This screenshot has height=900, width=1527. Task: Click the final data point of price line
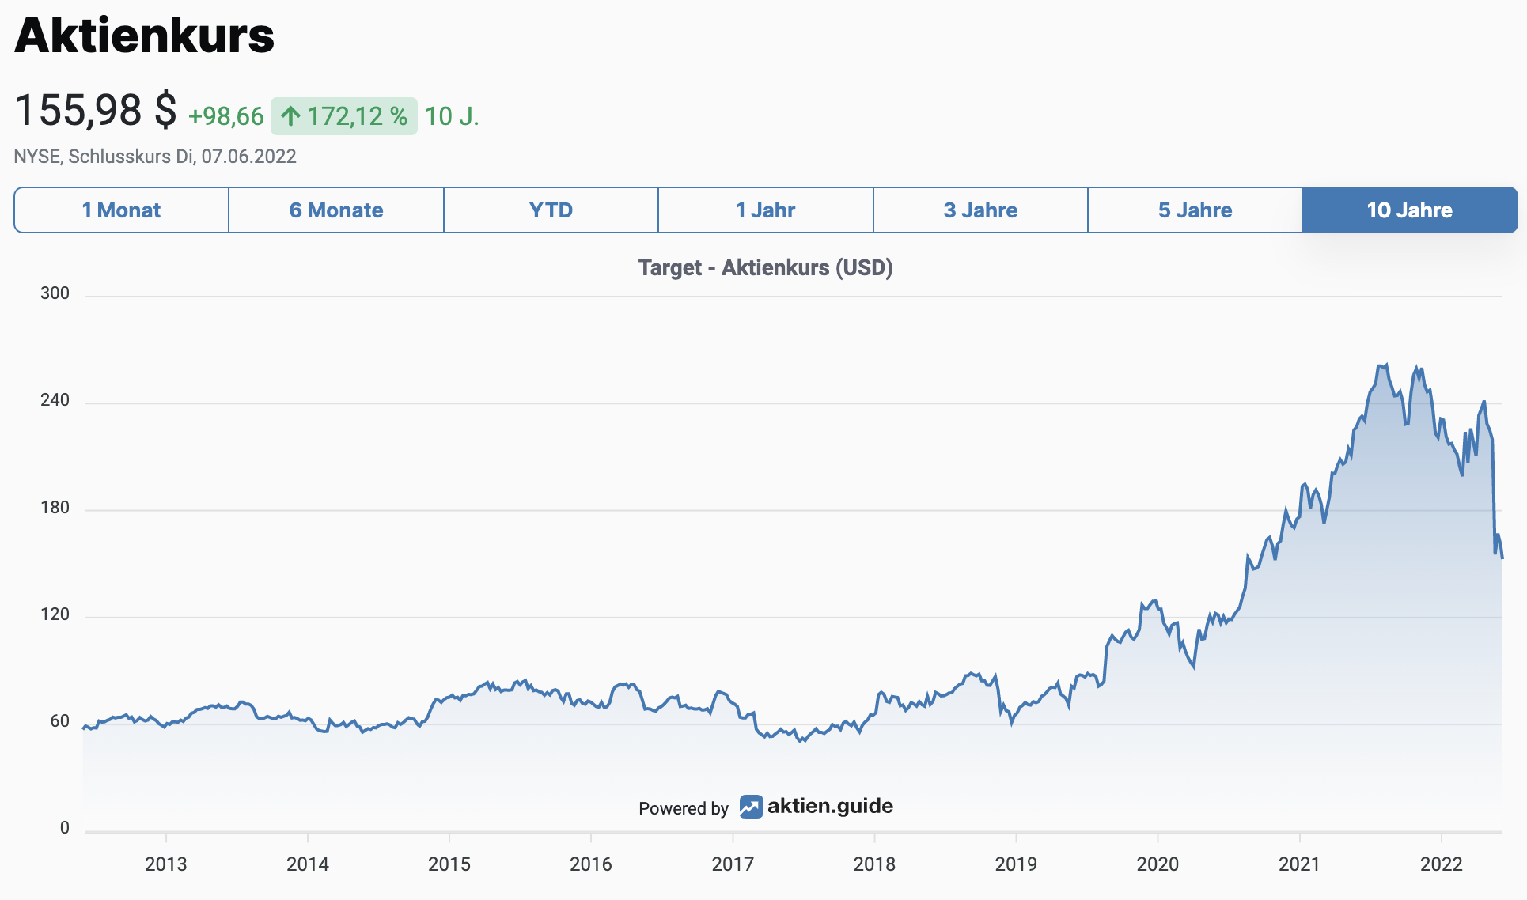click(1502, 558)
